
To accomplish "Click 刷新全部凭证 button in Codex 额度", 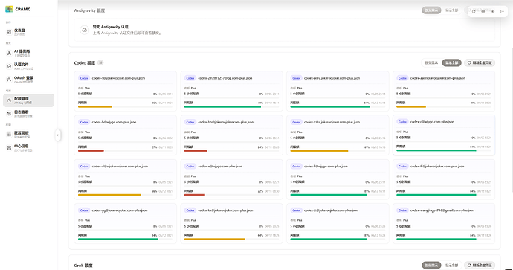I will coord(480,62).
